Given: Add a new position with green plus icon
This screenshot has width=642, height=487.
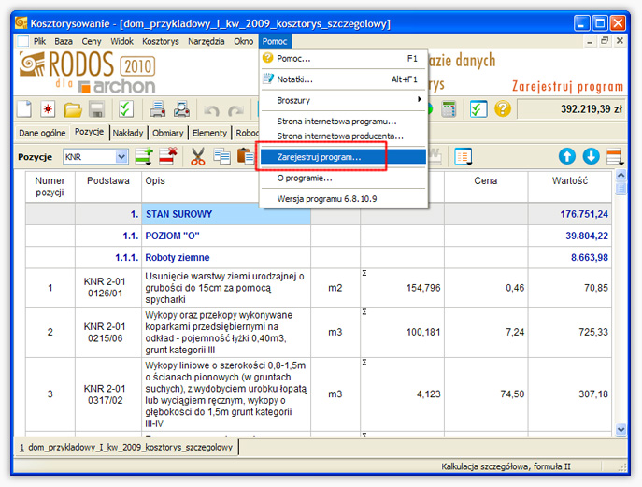Looking at the screenshot, I should click(144, 156).
